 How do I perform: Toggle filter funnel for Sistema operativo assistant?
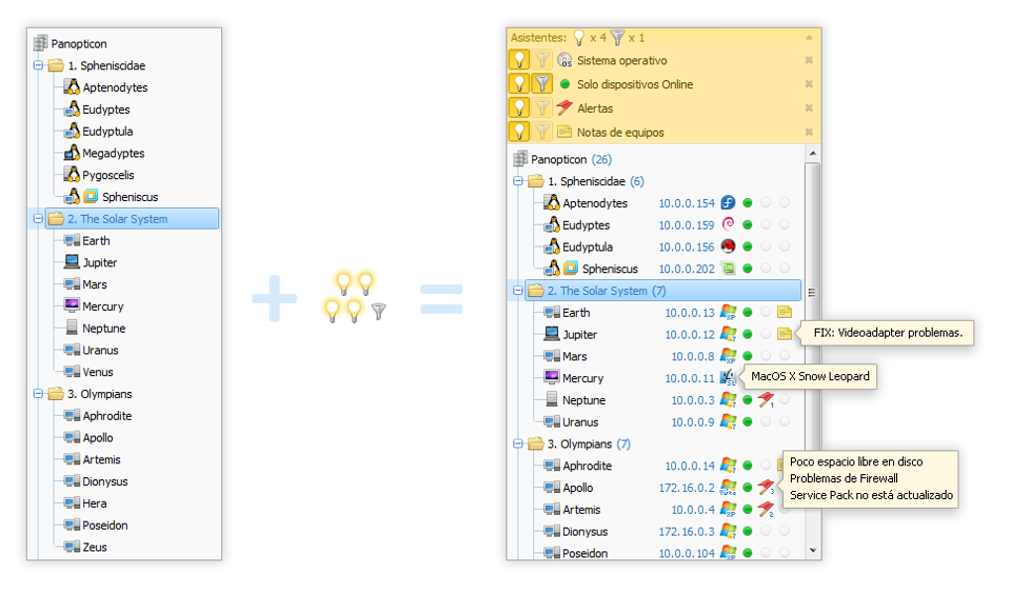click(542, 59)
